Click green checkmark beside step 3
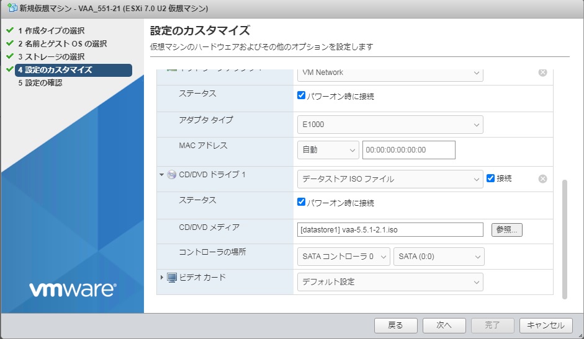Image resolution: width=584 pixels, height=339 pixels. pos(10,56)
